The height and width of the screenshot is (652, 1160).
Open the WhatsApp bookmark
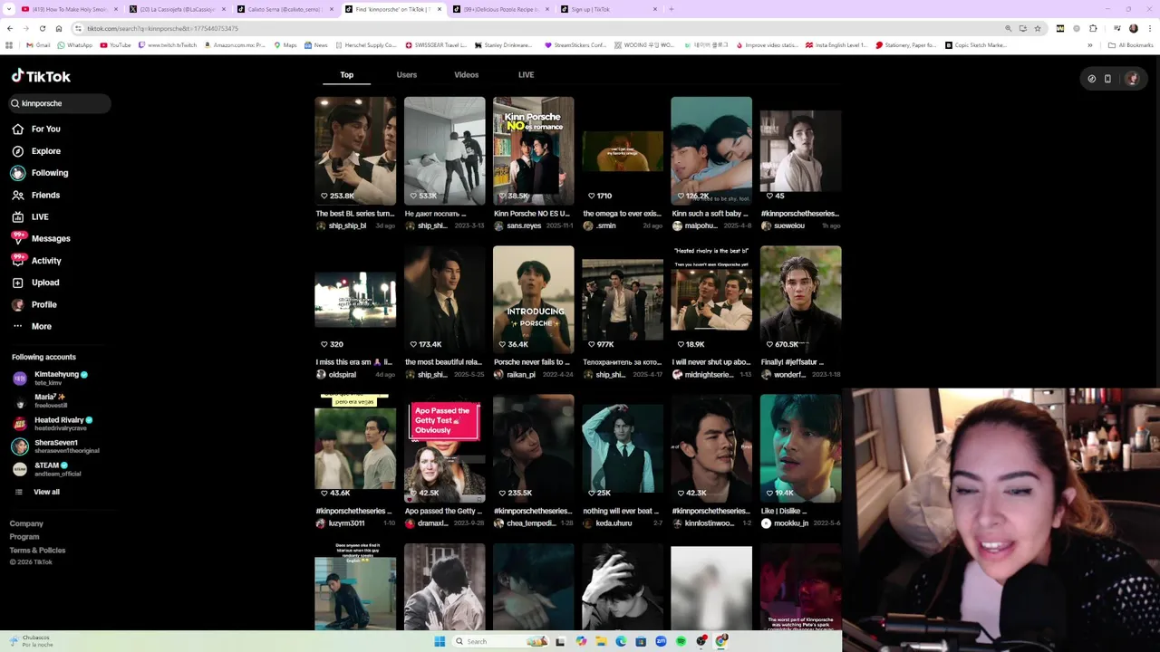(x=74, y=44)
